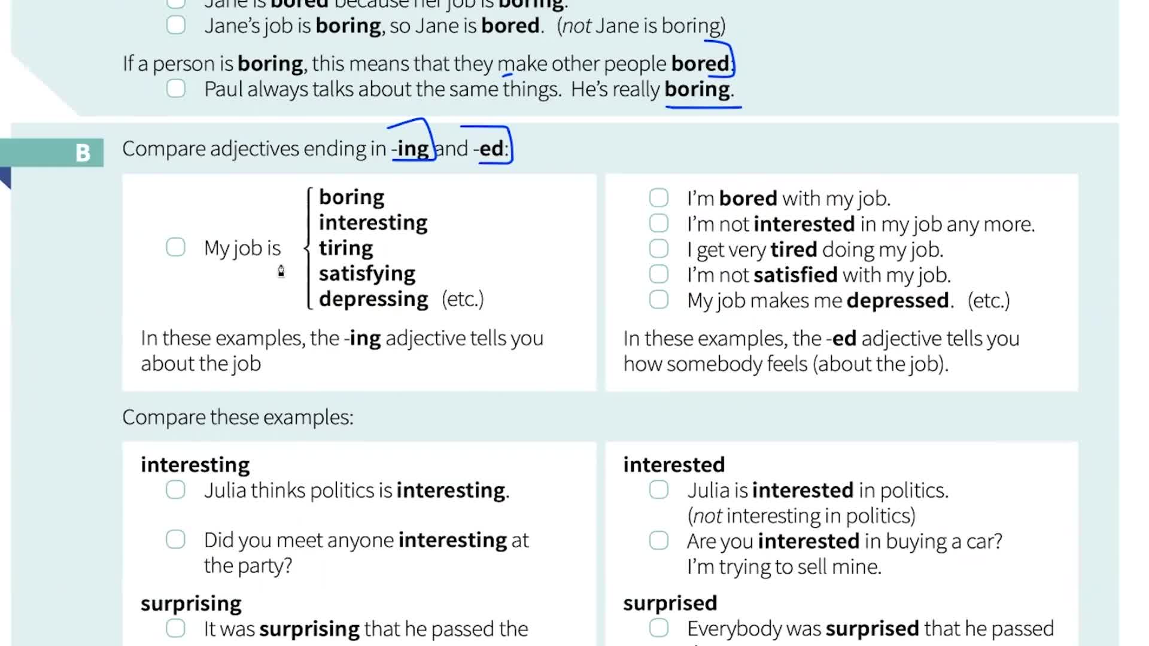Screen dimensions: 1149x646
Task: Check the 'Everybody was surprised' box
Action: [x=658, y=628]
